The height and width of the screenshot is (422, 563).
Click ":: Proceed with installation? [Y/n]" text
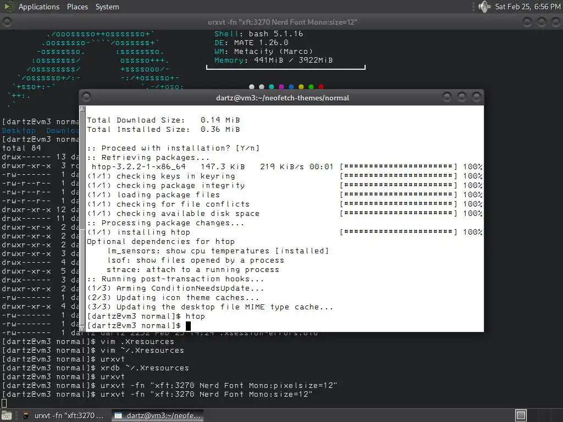tap(173, 148)
